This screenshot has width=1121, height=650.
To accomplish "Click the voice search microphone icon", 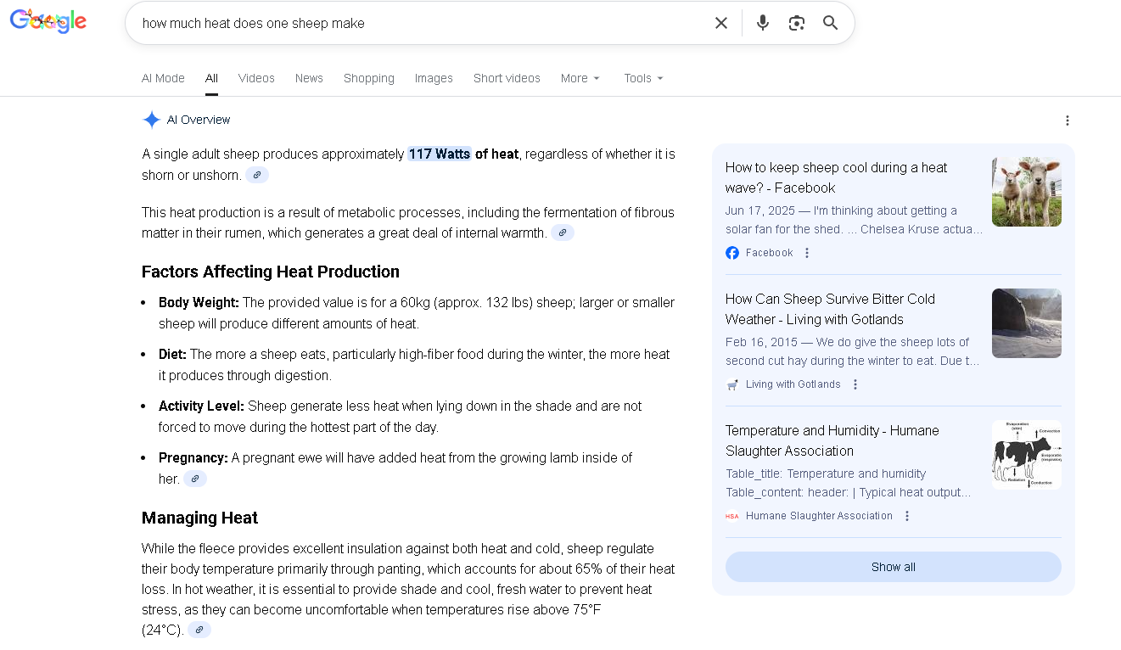I will click(x=762, y=23).
